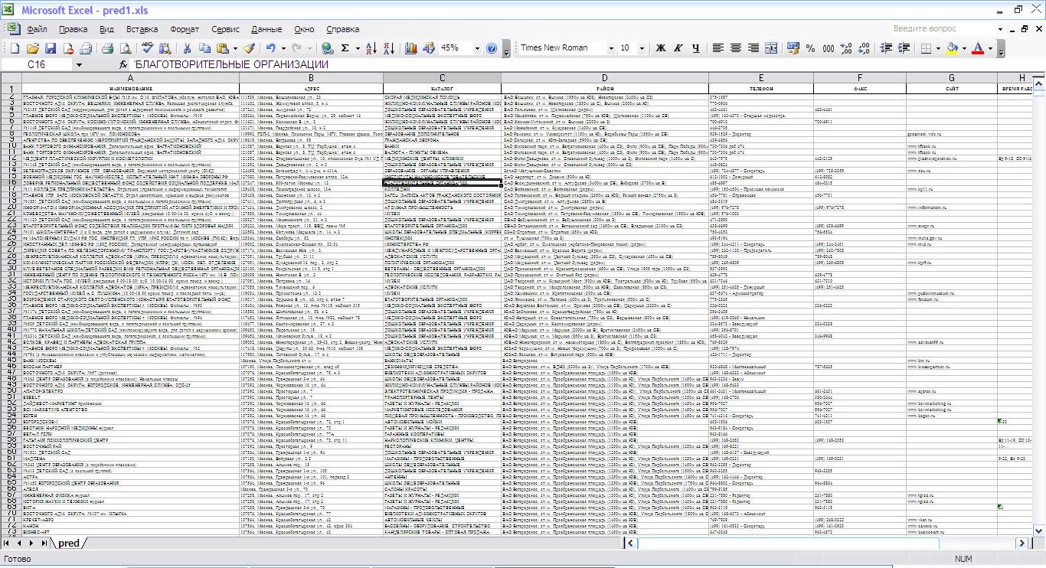
Task: Open a file using the folder icon
Action: tap(33, 47)
